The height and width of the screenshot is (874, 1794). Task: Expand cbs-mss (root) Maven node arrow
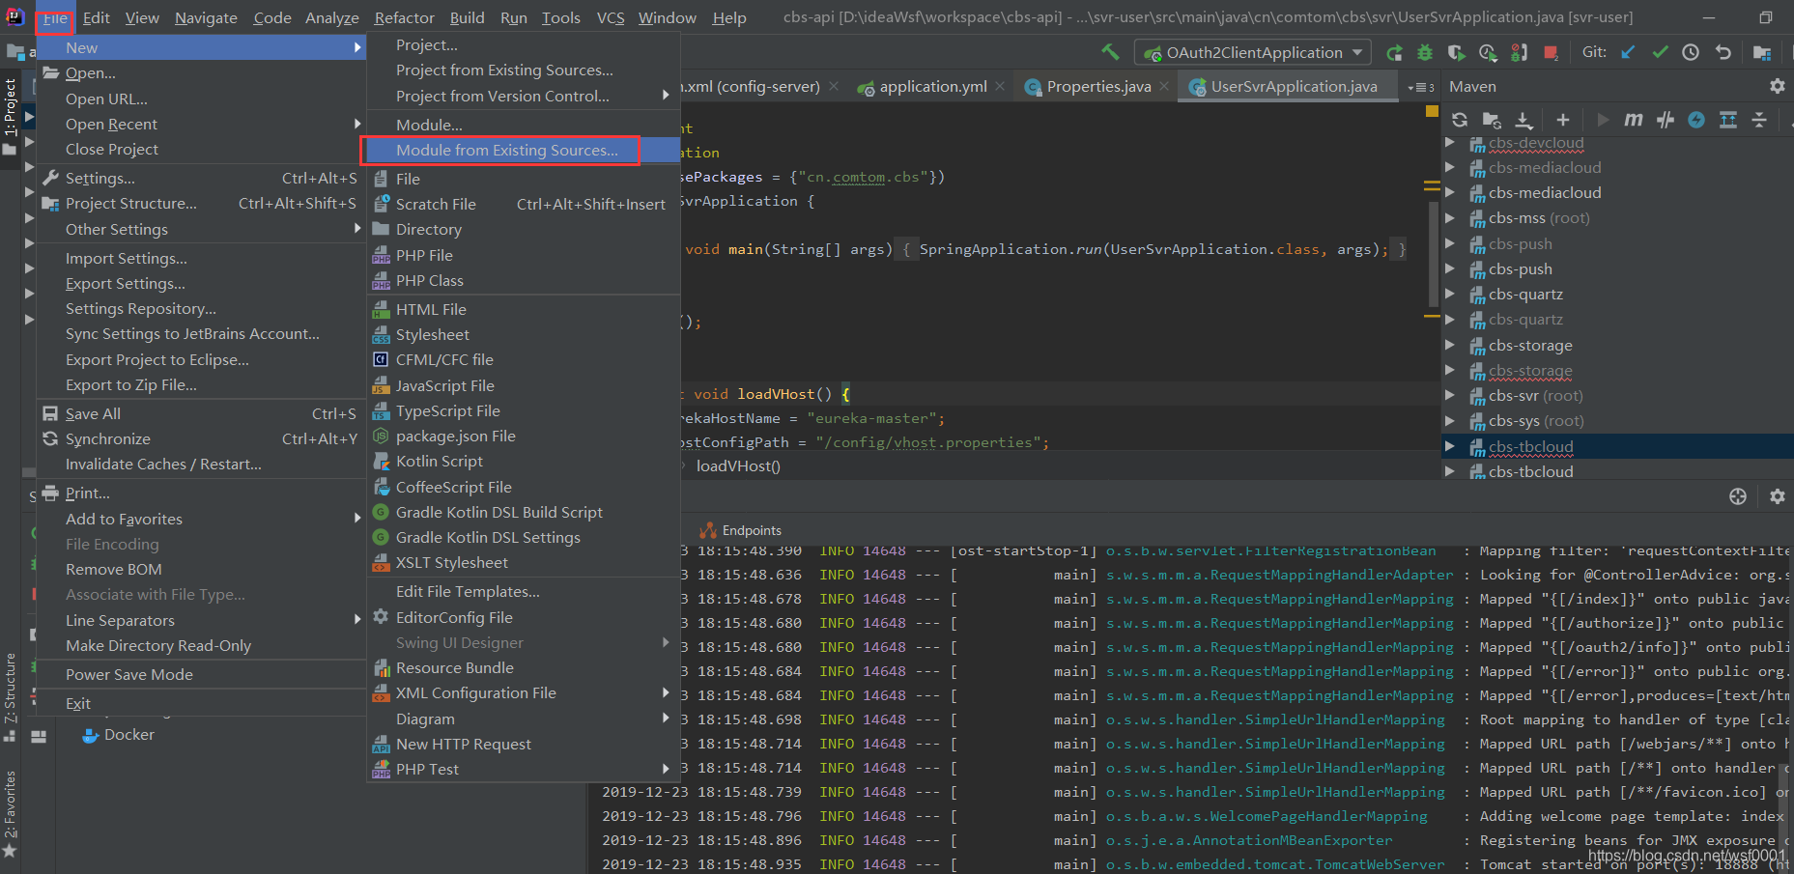click(x=1449, y=218)
